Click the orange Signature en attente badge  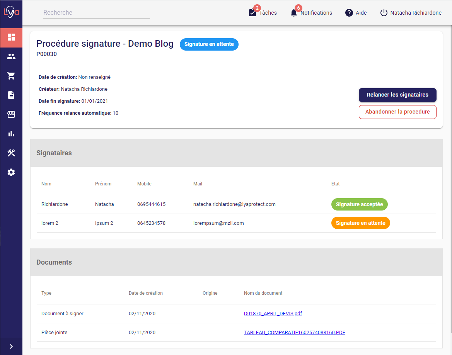click(x=361, y=223)
